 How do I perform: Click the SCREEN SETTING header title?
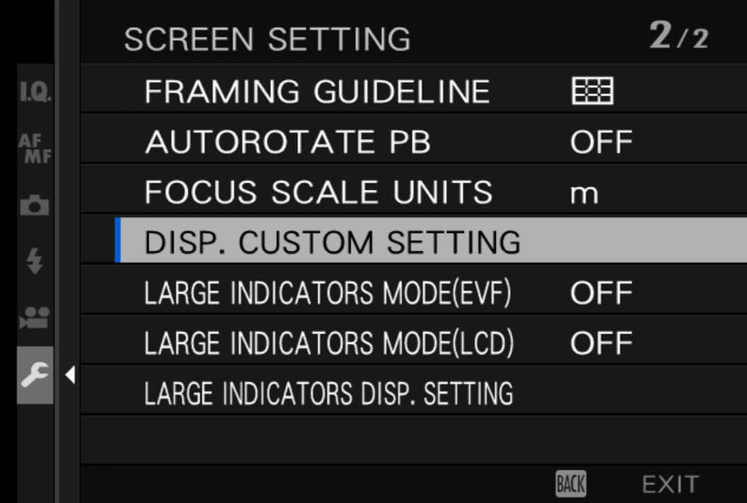coord(267,39)
